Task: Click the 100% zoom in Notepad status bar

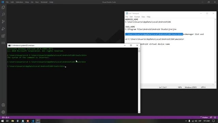Action: [x=180, y=87]
